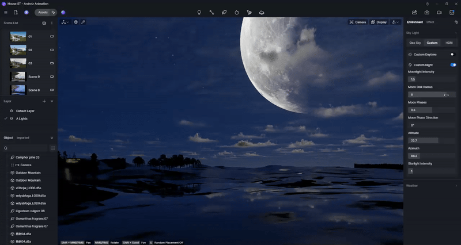Screen dimensions: 461x245
Task: Select the Path tool icon
Action: [x=211, y=12]
